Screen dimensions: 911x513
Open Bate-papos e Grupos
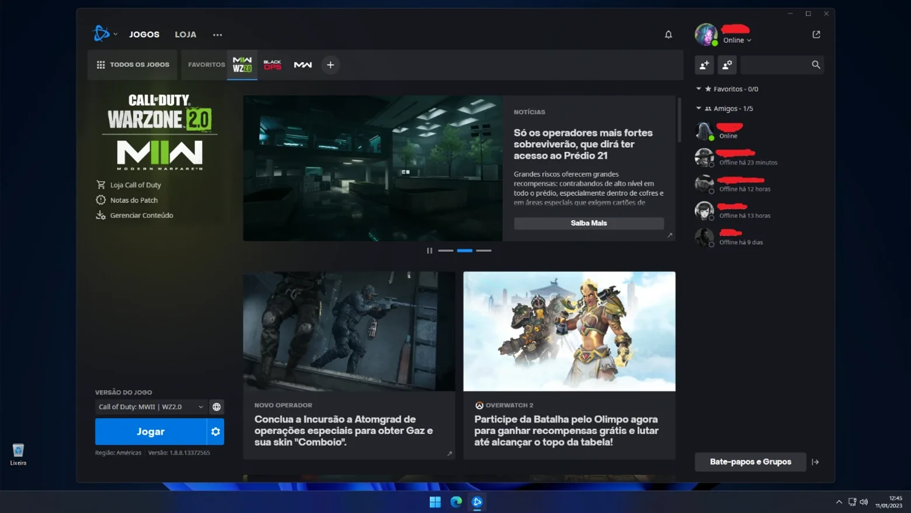(x=750, y=462)
